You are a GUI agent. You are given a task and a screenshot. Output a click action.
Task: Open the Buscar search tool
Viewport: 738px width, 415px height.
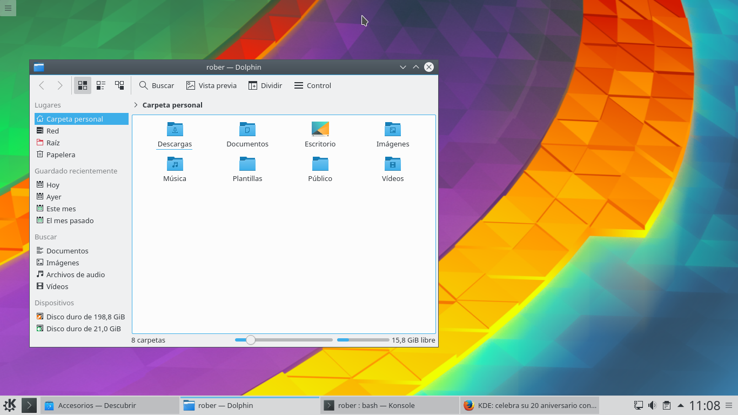(157, 85)
